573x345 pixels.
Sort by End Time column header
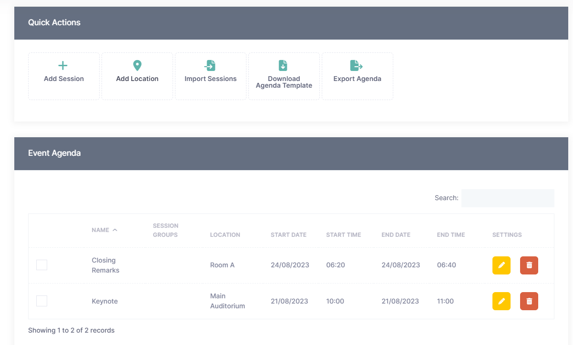click(450, 235)
